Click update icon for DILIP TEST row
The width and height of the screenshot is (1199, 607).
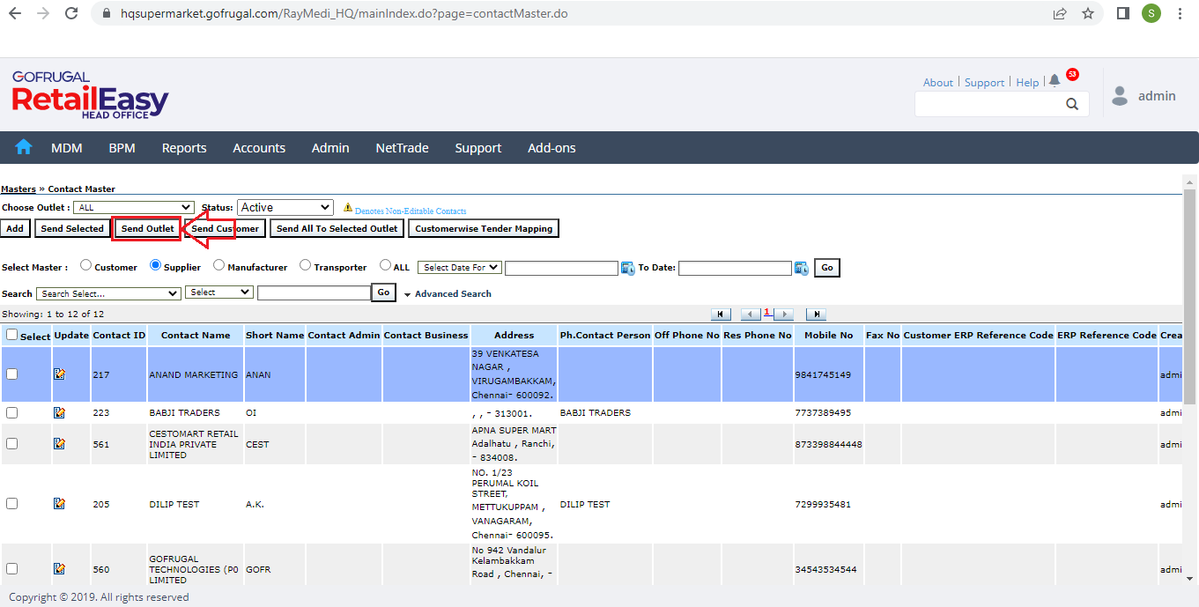(x=59, y=504)
